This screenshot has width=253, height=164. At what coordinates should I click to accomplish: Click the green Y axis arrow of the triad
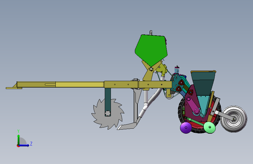pos(19,139)
